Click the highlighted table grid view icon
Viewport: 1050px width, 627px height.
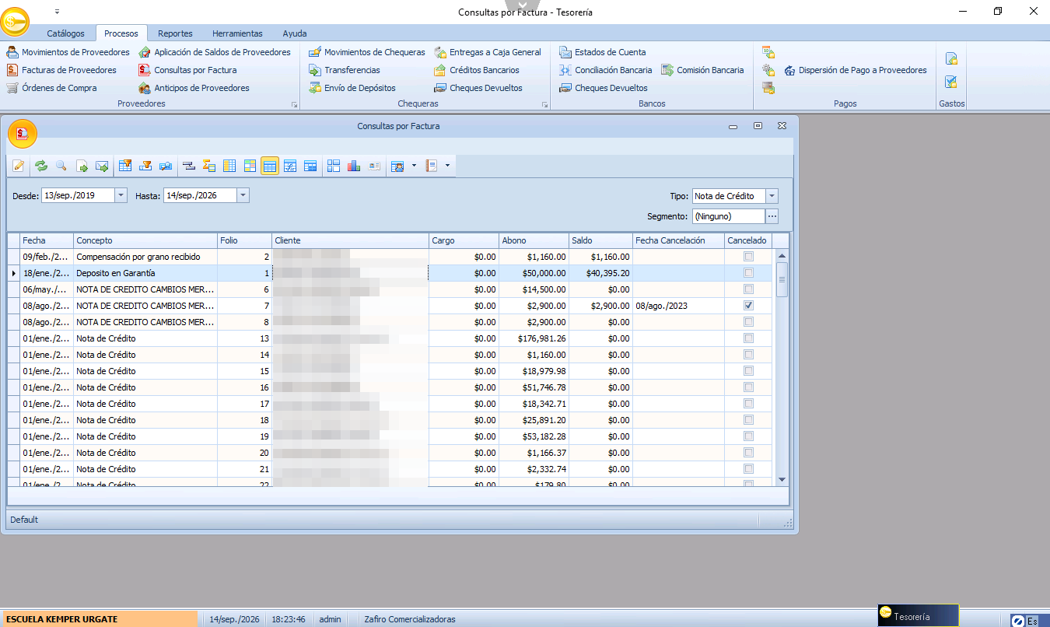[x=270, y=166]
